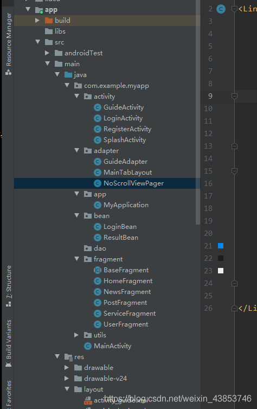Toggle code fold marker on line 13
This screenshot has width=257, height=409.
(x=234, y=146)
